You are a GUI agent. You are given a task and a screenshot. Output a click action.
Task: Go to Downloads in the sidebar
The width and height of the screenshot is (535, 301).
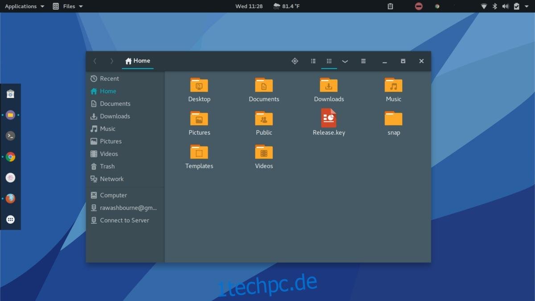tap(125, 116)
